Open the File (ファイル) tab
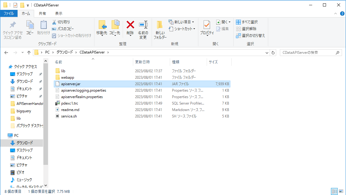Screen dimensions: 346x195 coord(9,14)
